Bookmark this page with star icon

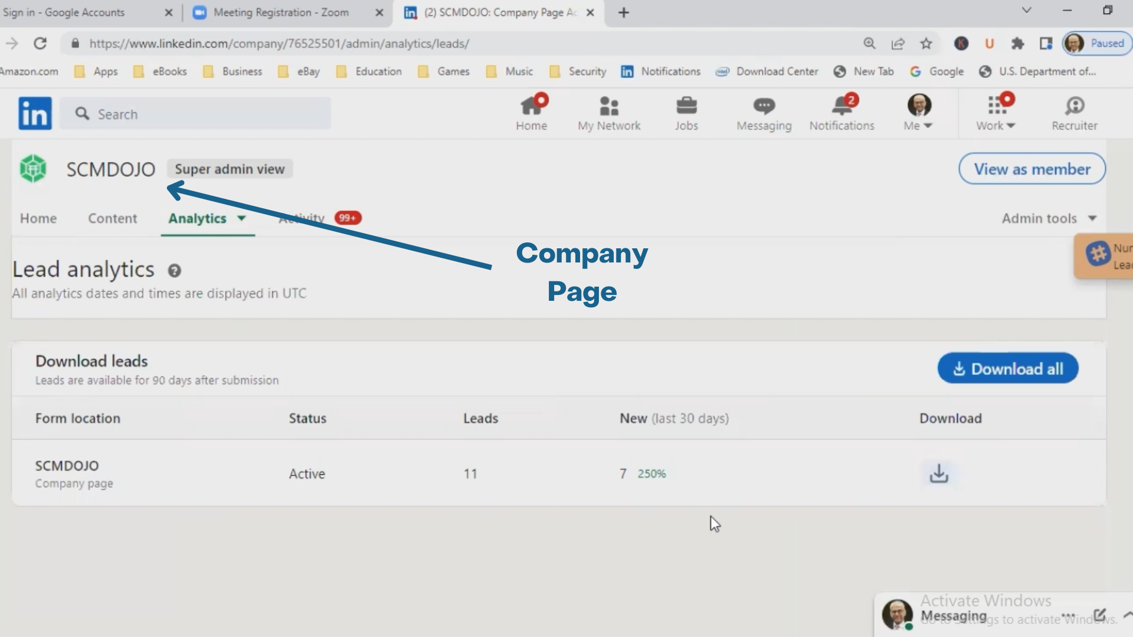tap(926, 43)
